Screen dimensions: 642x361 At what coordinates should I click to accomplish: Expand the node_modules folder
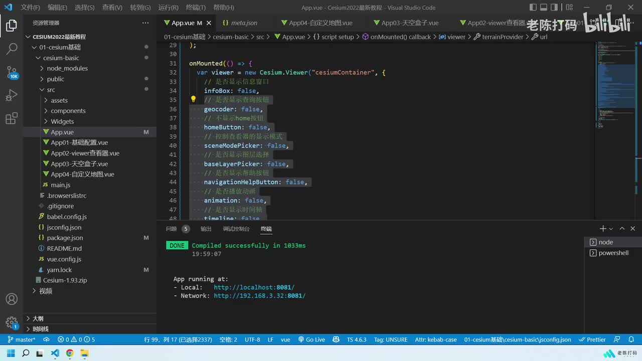click(x=67, y=68)
